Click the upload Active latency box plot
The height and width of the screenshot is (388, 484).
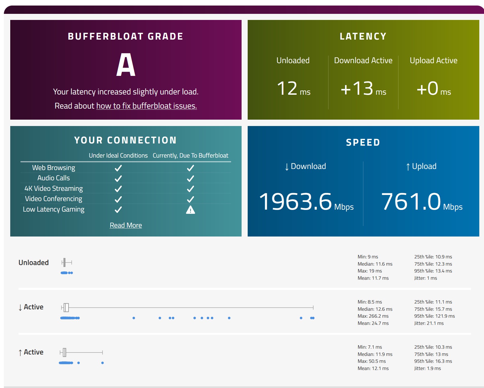click(x=81, y=353)
